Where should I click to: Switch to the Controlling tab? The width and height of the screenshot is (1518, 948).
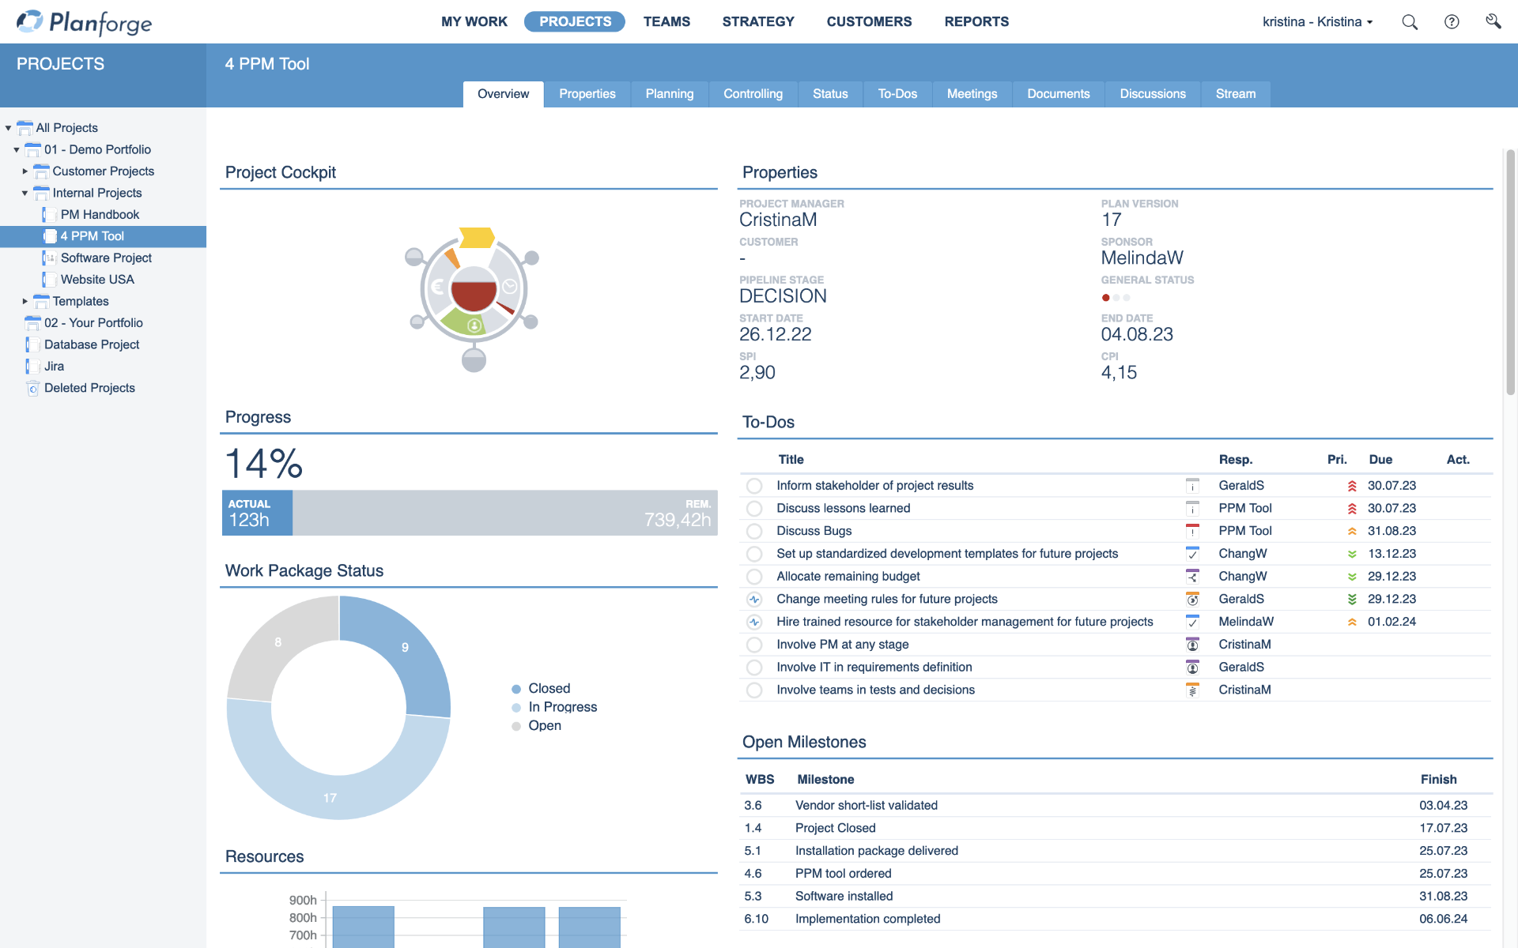pyautogui.click(x=753, y=94)
